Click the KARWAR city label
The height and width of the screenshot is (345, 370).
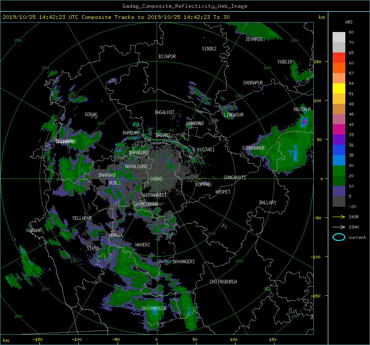coord(34,231)
